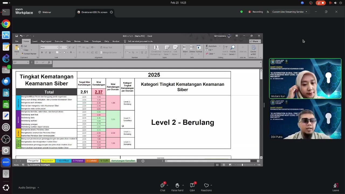Add a new sheet with the plus icon

(x=143, y=161)
